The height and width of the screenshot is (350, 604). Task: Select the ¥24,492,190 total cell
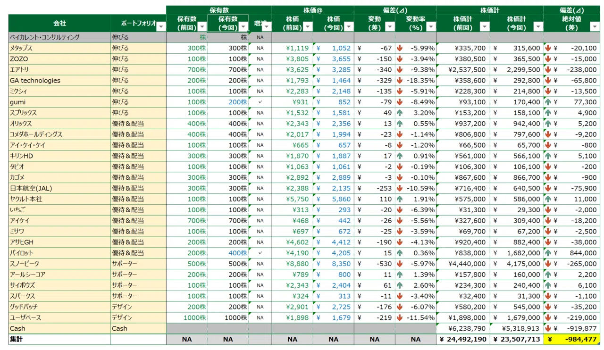tap(463, 339)
